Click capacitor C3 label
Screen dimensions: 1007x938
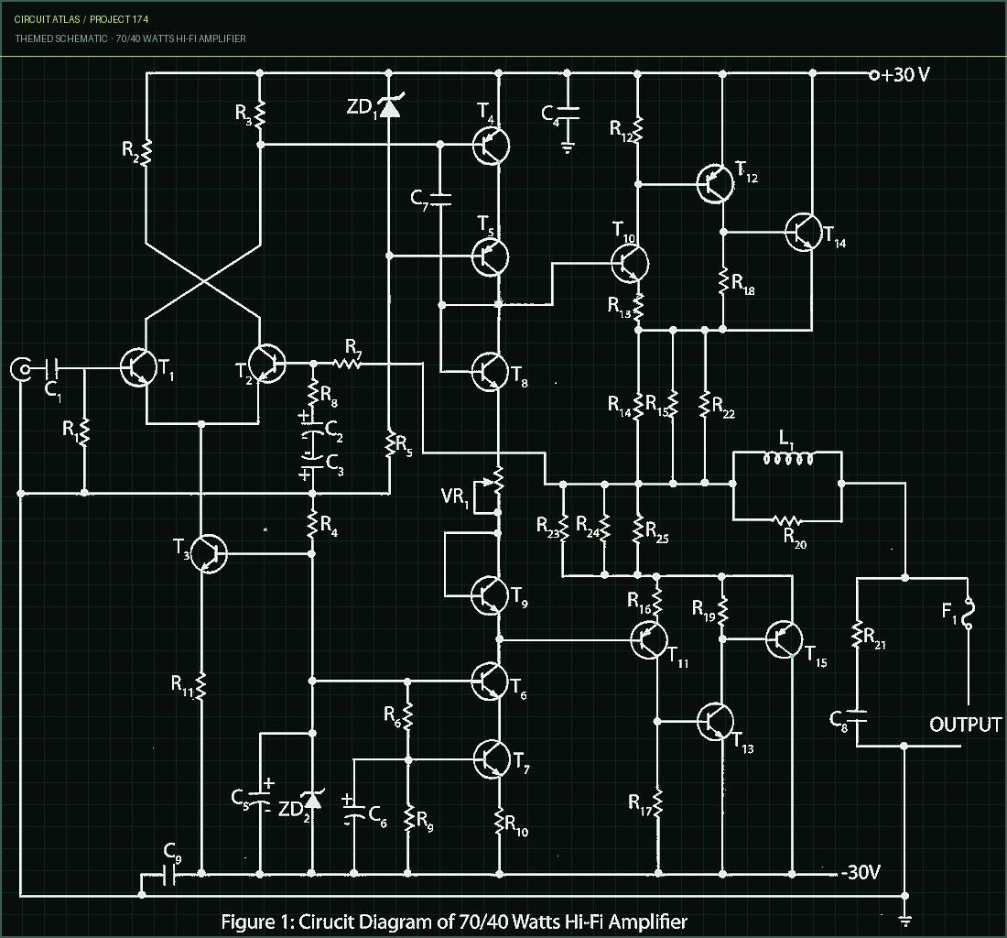pos(334,465)
